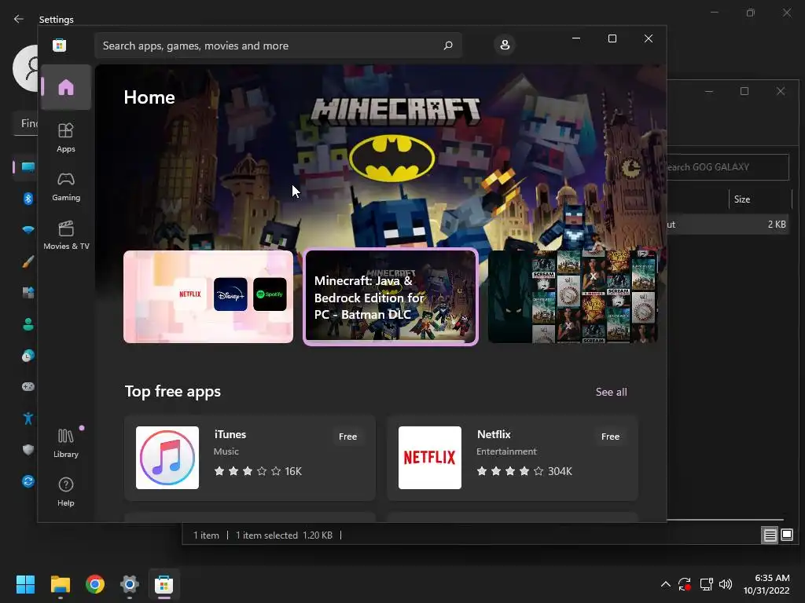The height and width of the screenshot is (603, 805).
Task: Click the volume speaker tray icon
Action: point(726,584)
